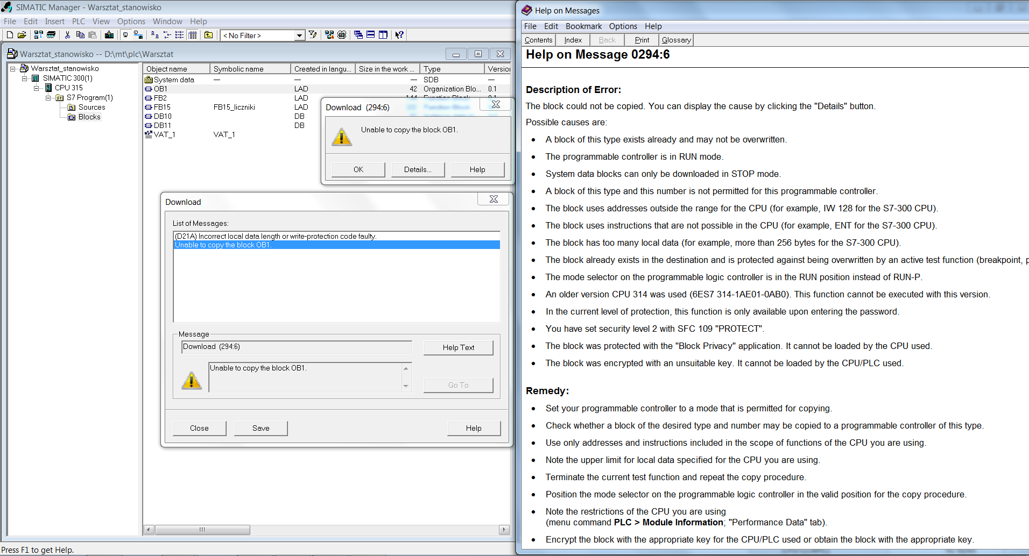The image size is (1029, 556).
Task: Click the Help Text button
Action: [x=459, y=347]
